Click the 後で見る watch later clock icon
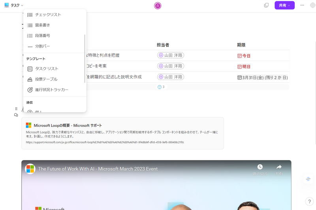This screenshot has height=210, width=316. [260, 167]
